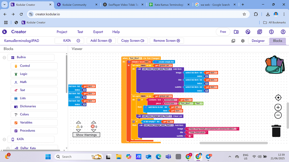This screenshot has height=162, width=289.
Task: Toggle the mutator gear on the 'if' block
Action: pyautogui.click(x=139, y=100)
